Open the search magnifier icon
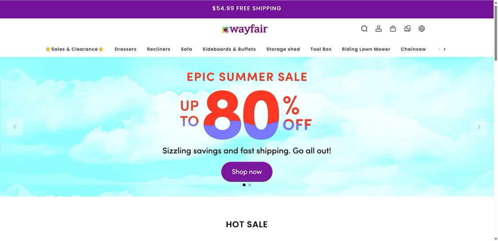The width and height of the screenshot is (498, 241). pyautogui.click(x=364, y=29)
